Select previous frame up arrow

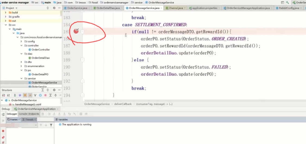coord(41,125)
